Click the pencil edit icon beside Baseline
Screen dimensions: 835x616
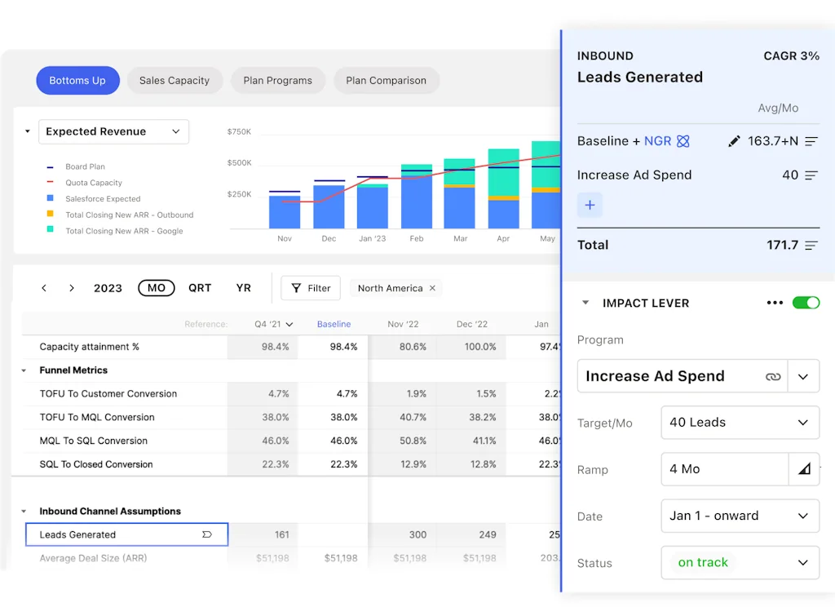click(734, 141)
